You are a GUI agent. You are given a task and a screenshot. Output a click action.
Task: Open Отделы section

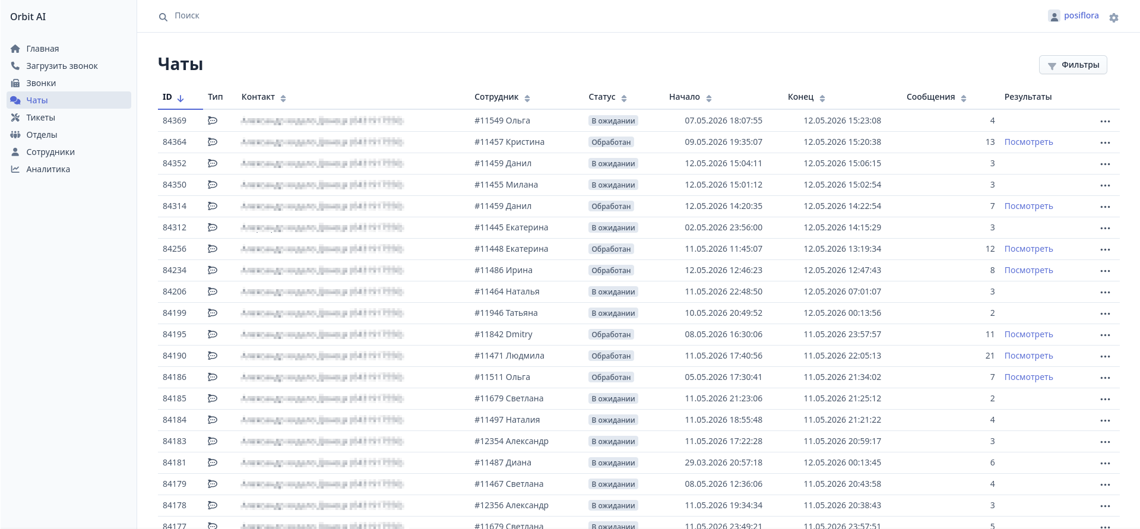click(42, 135)
